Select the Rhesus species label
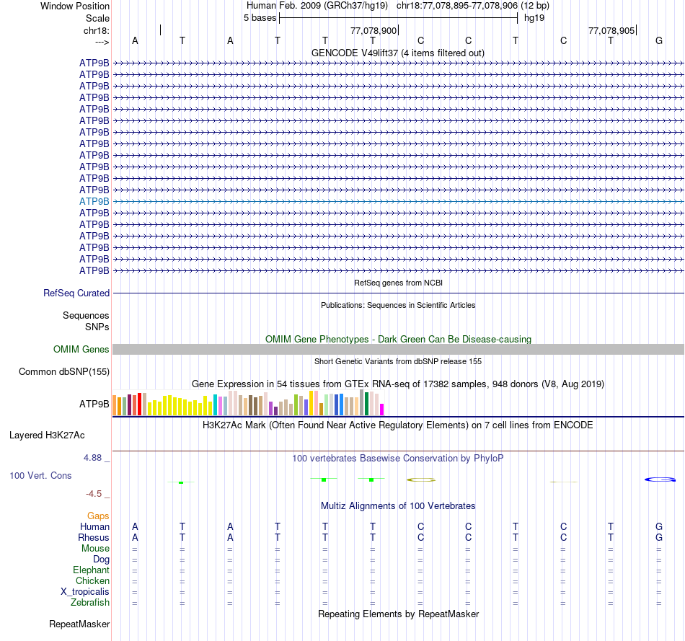Image resolution: width=685 pixels, height=641 pixels. [x=94, y=537]
